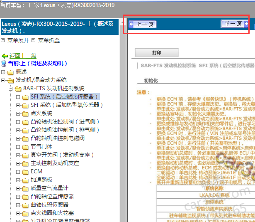Click folder icon of 凸轮轴机油控制阀（进气侧）

point(25,122)
